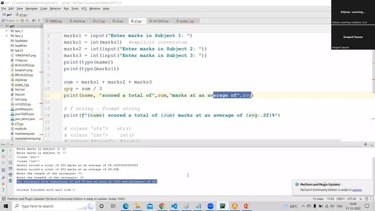Click the Pause output icon in Run panel
The height and width of the screenshot is (211, 375).
(x=4, y=163)
